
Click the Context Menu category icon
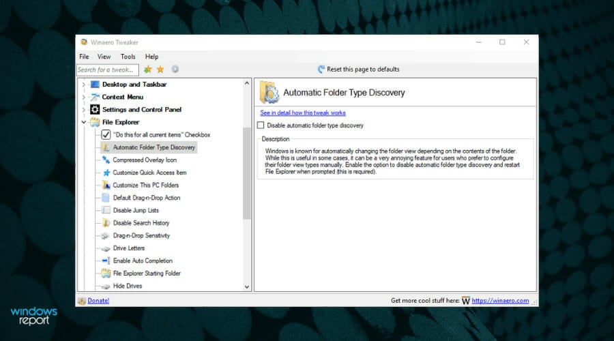click(95, 97)
